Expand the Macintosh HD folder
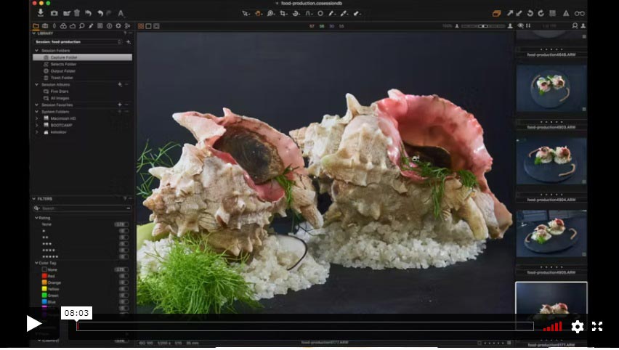Image resolution: width=619 pixels, height=350 pixels. pyautogui.click(x=37, y=118)
